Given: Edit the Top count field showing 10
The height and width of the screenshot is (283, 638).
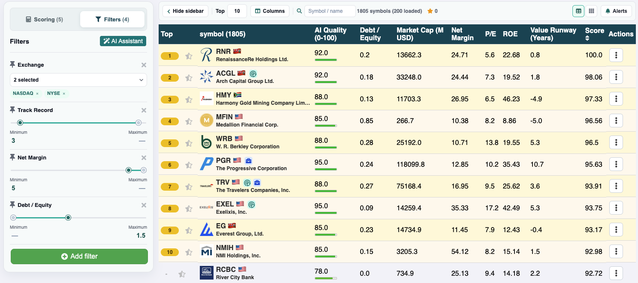Looking at the screenshot, I should coord(237,11).
